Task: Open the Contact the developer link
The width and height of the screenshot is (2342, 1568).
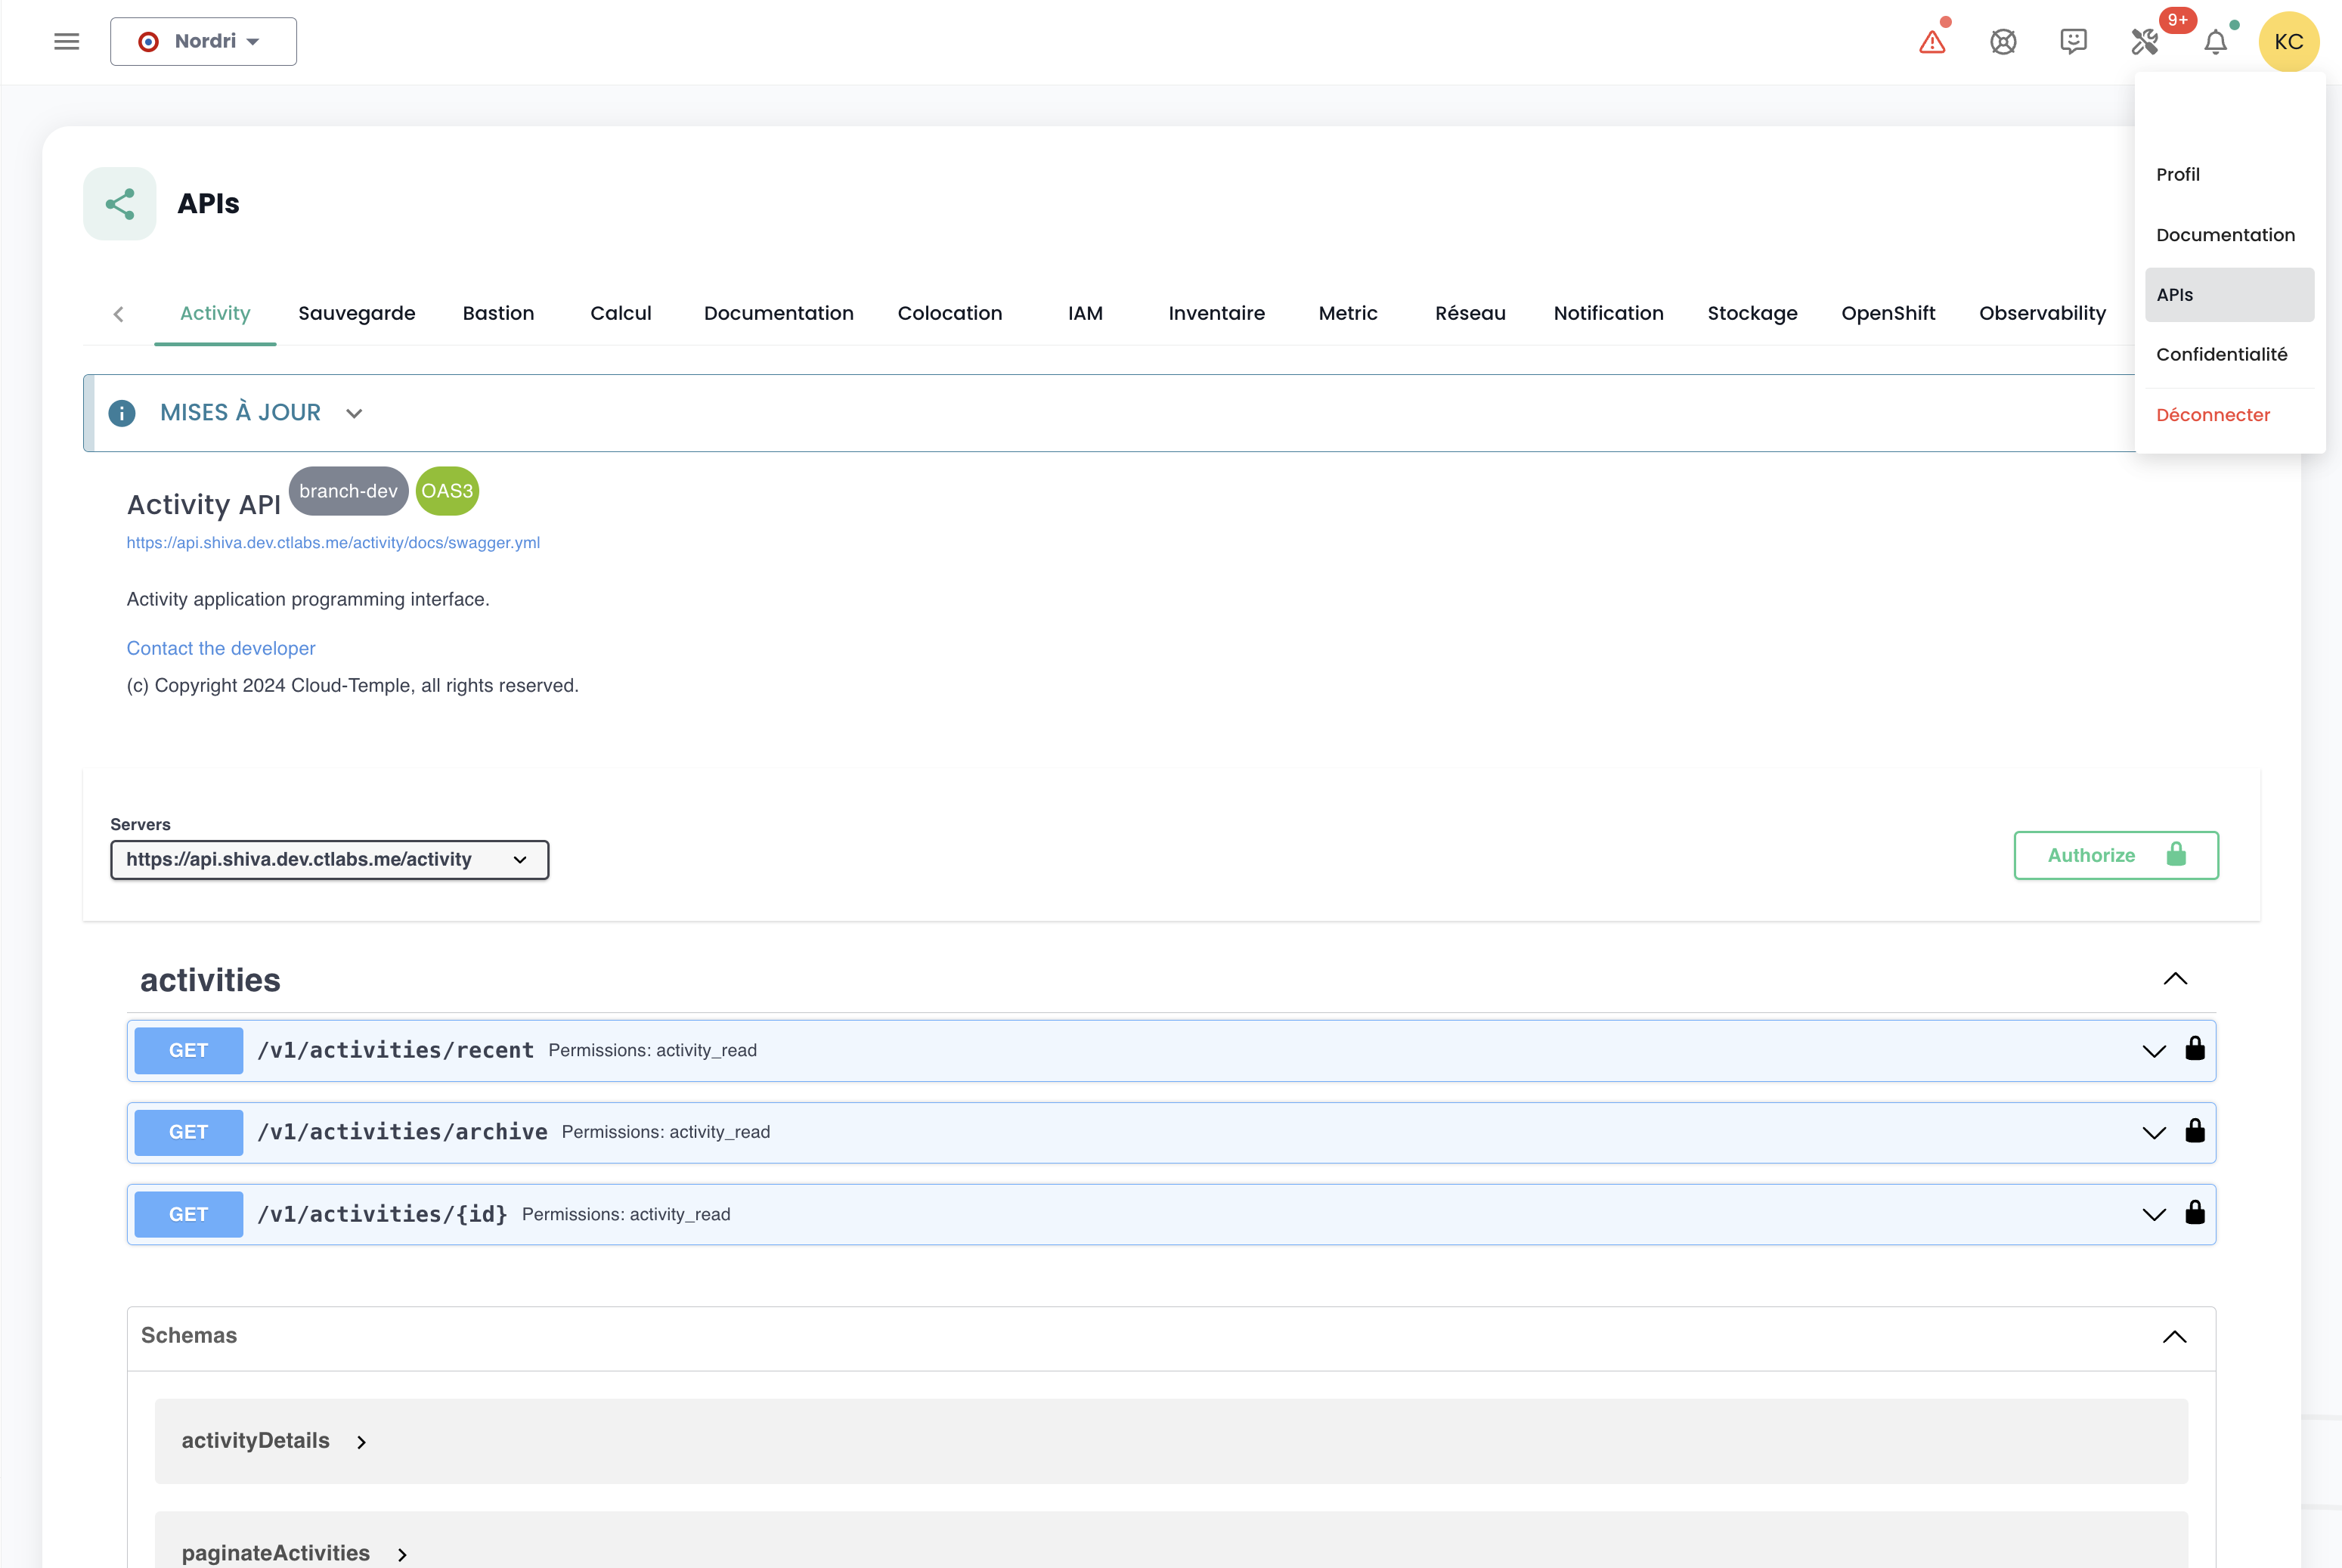Action: tap(221, 648)
